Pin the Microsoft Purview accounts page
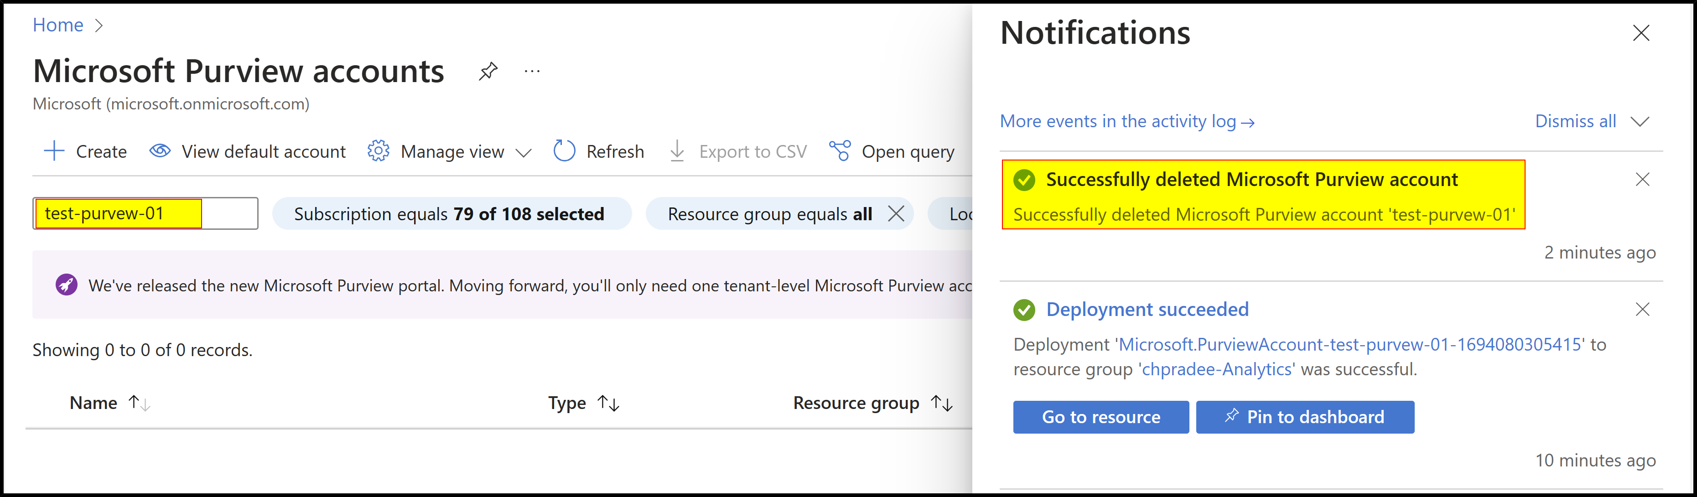1697x497 pixels. 488,71
